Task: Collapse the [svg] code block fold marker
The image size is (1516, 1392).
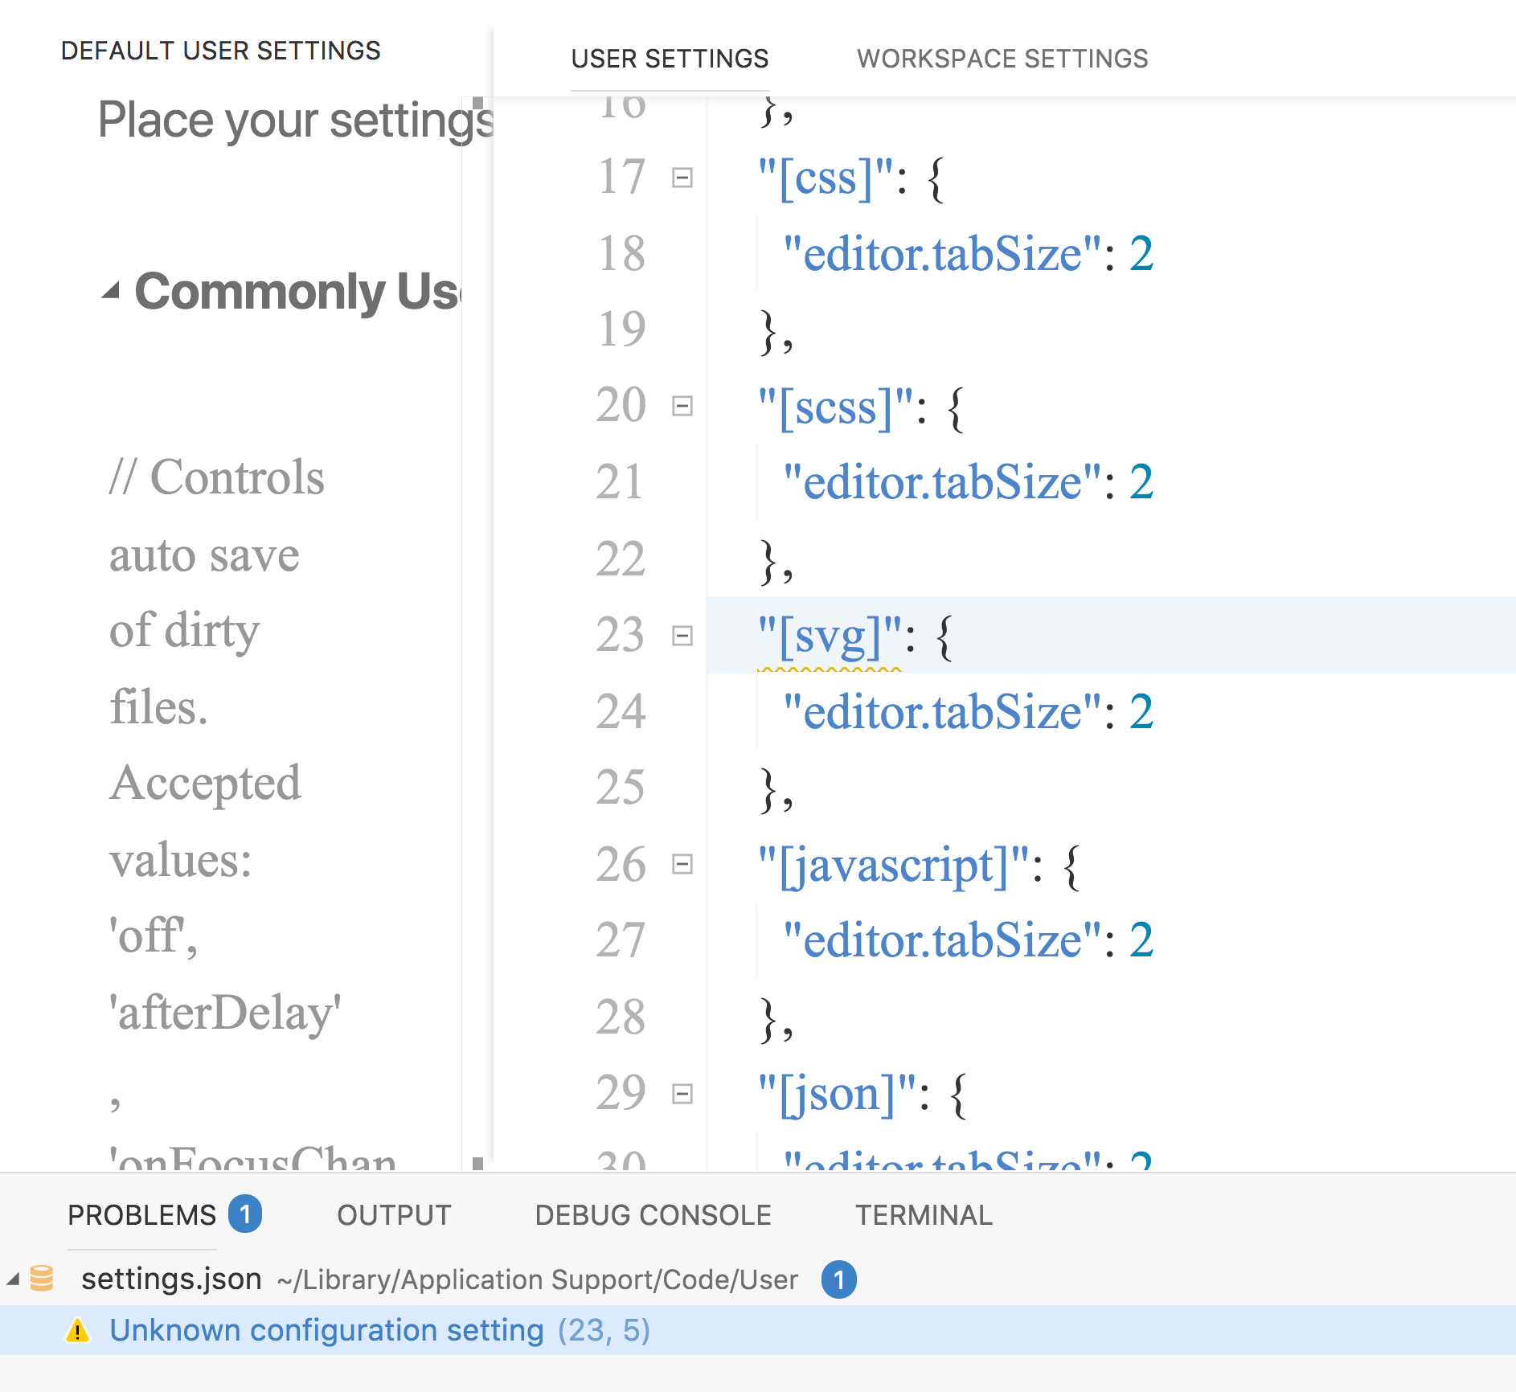Action: pos(682,635)
